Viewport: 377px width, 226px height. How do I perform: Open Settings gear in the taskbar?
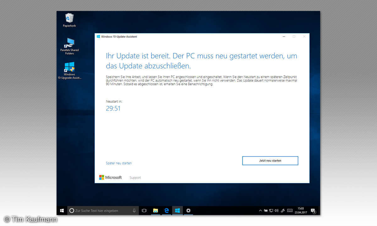[x=188, y=211]
